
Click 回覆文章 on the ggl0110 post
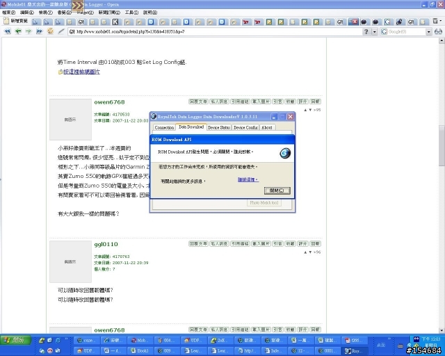coord(198,243)
